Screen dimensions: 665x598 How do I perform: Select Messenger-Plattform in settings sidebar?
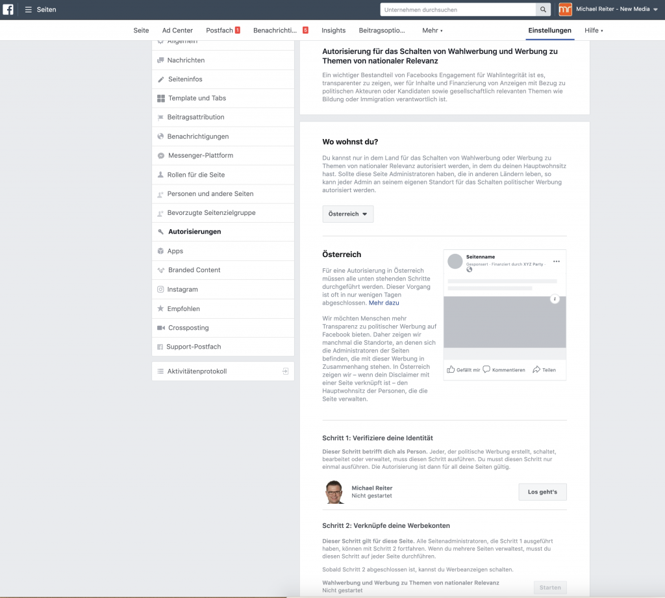click(x=200, y=156)
